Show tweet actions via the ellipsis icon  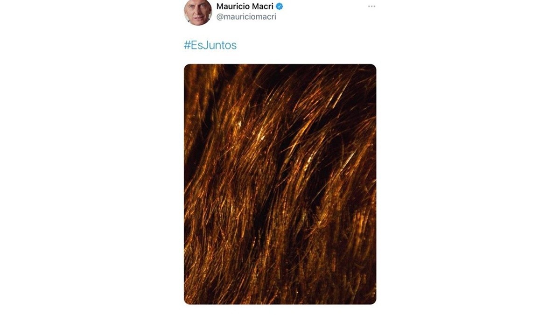point(371,7)
